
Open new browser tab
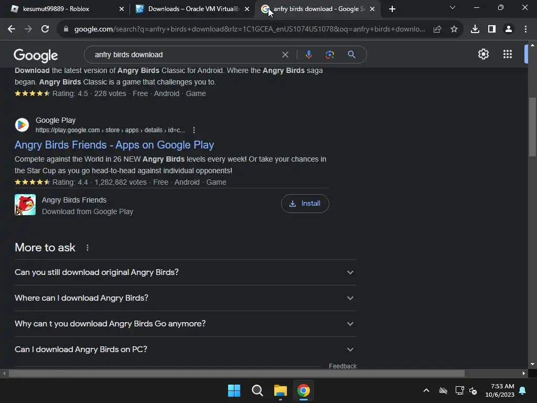pyautogui.click(x=392, y=9)
